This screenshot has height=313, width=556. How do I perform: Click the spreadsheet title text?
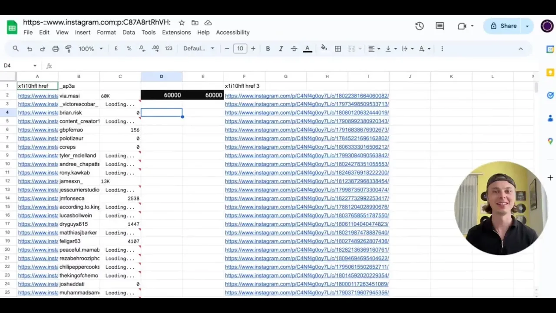(97, 23)
